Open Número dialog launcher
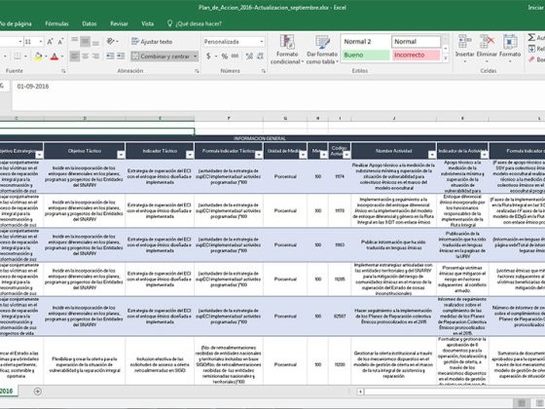Viewport: 545px width, 409px height. click(264, 71)
